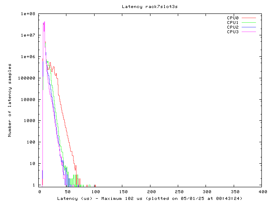
Task: Click the y-axis label '10000'
Action: coord(28,100)
